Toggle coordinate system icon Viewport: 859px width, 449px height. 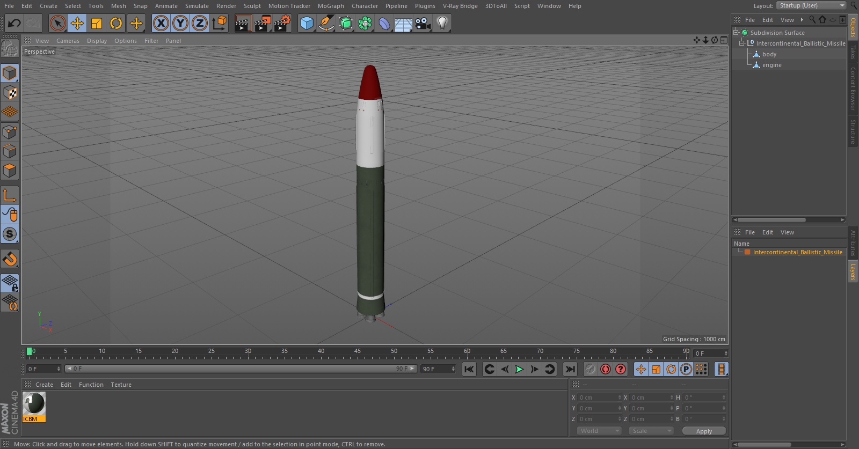(220, 23)
